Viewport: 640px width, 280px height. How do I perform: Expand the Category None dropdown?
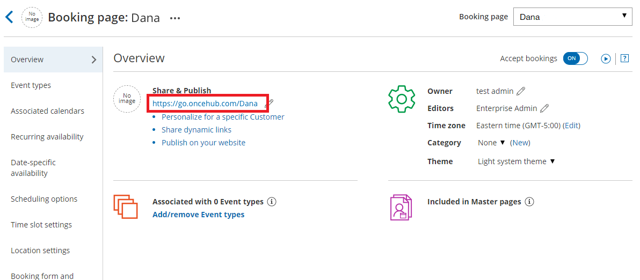pyautogui.click(x=491, y=143)
